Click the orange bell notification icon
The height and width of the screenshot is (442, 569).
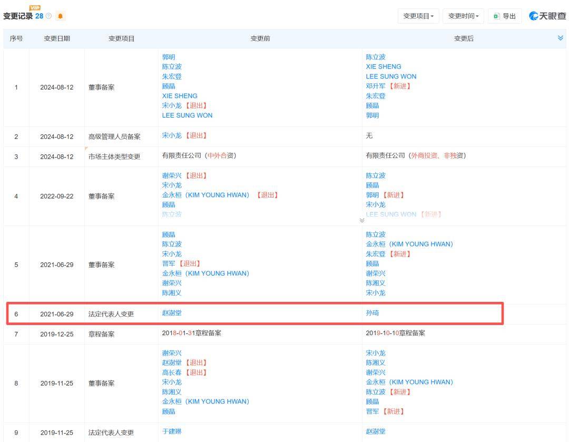[60, 16]
